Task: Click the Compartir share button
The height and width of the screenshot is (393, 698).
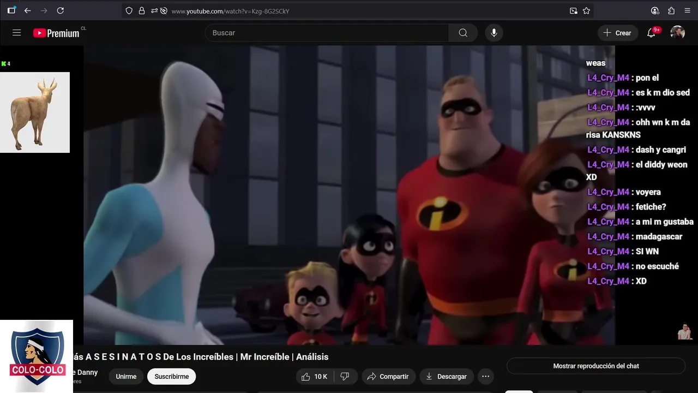Action: [x=388, y=377]
